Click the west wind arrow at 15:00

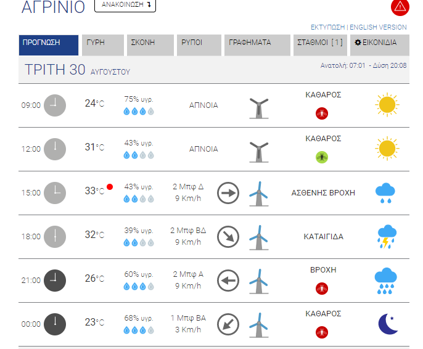click(228, 193)
